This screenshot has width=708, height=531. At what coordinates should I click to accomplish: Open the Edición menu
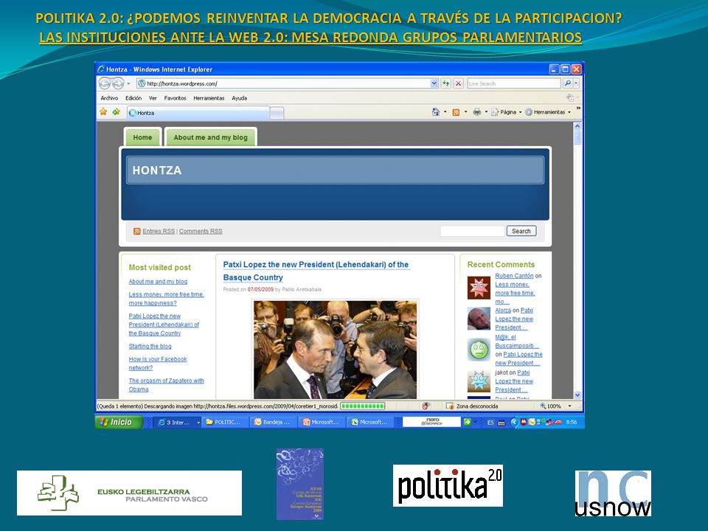coord(133,98)
